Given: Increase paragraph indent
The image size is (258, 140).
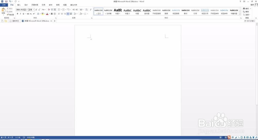Looking at the screenshot, I should coord(77,10).
